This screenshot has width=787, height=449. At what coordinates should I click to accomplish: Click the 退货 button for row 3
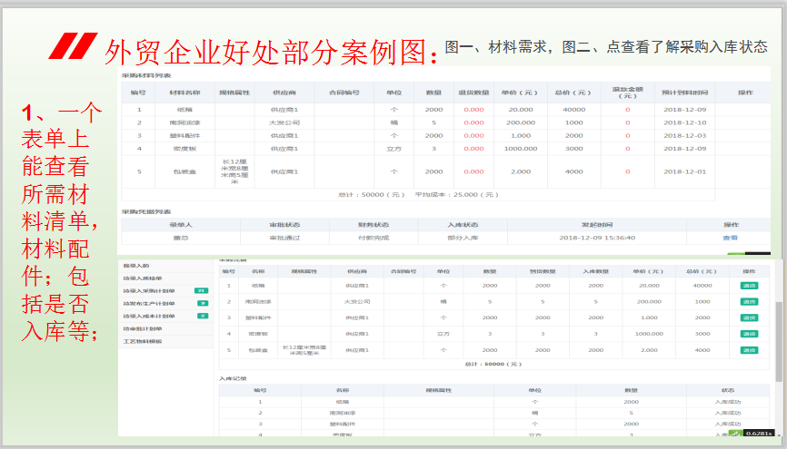[749, 317]
